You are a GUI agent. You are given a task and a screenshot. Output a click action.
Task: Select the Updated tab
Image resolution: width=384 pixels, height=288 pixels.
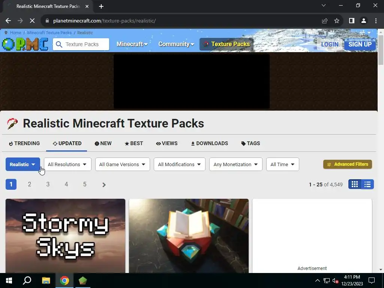(x=67, y=144)
